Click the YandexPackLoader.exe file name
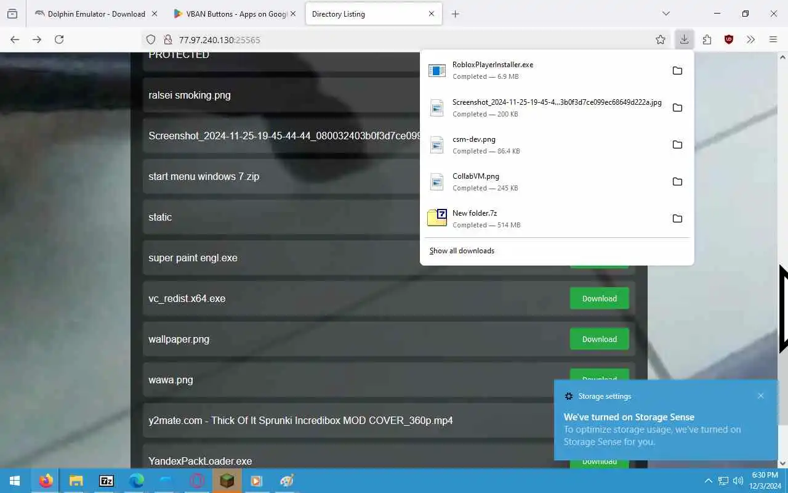This screenshot has width=788, height=493. (x=200, y=461)
